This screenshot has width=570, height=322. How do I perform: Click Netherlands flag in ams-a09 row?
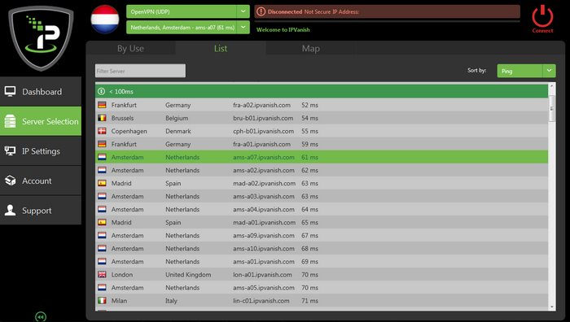point(102,236)
